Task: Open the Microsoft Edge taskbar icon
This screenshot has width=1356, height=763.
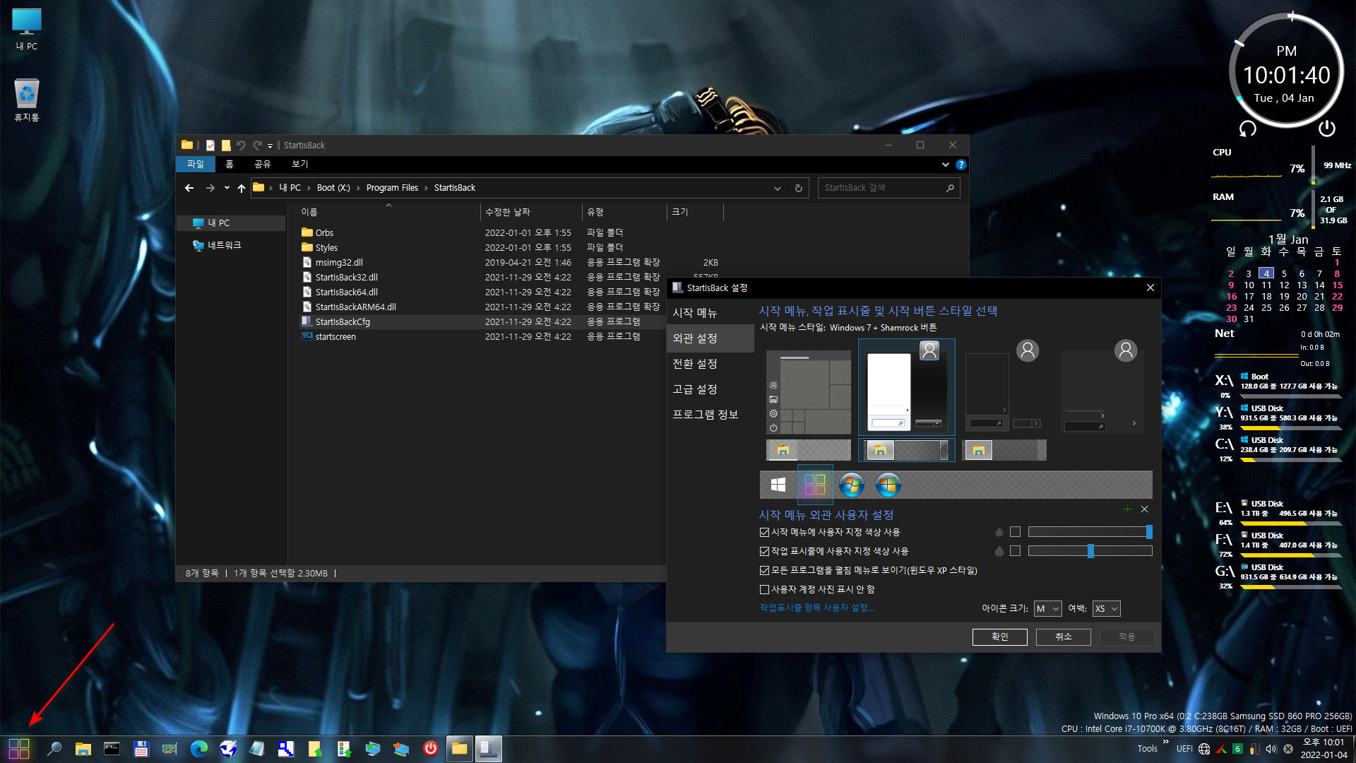Action: [199, 749]
